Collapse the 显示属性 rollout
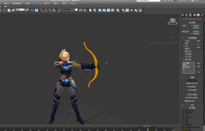 tap(192, 108)
